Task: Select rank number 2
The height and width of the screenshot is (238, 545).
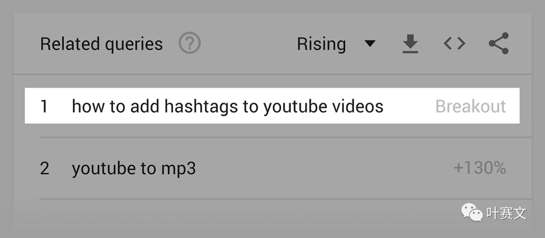Action: point(44,168)
